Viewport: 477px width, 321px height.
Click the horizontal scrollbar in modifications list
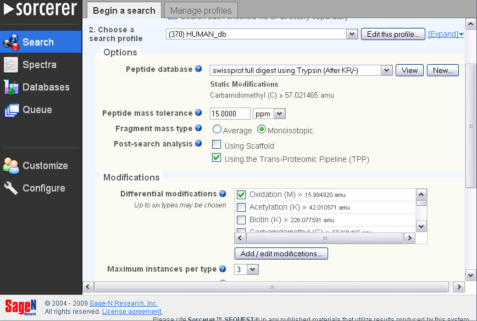point(324,238)
